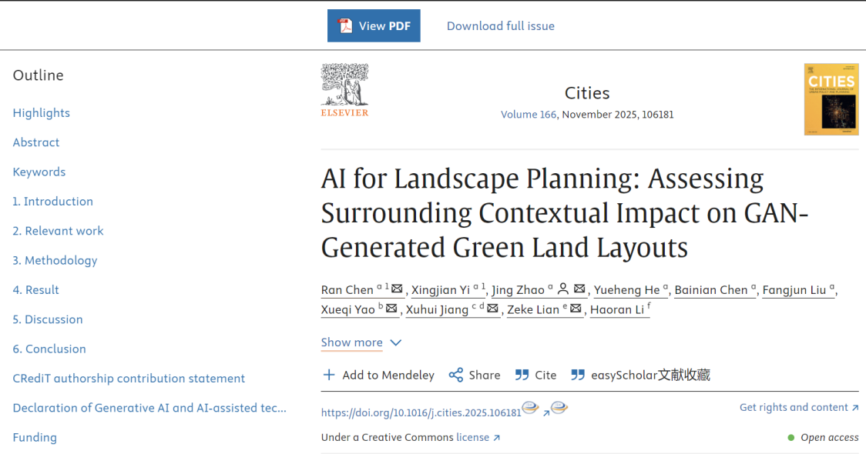866x454 pixels.
Task: Click the Cities journal cover thumbnail
Action: pos(831,99)
